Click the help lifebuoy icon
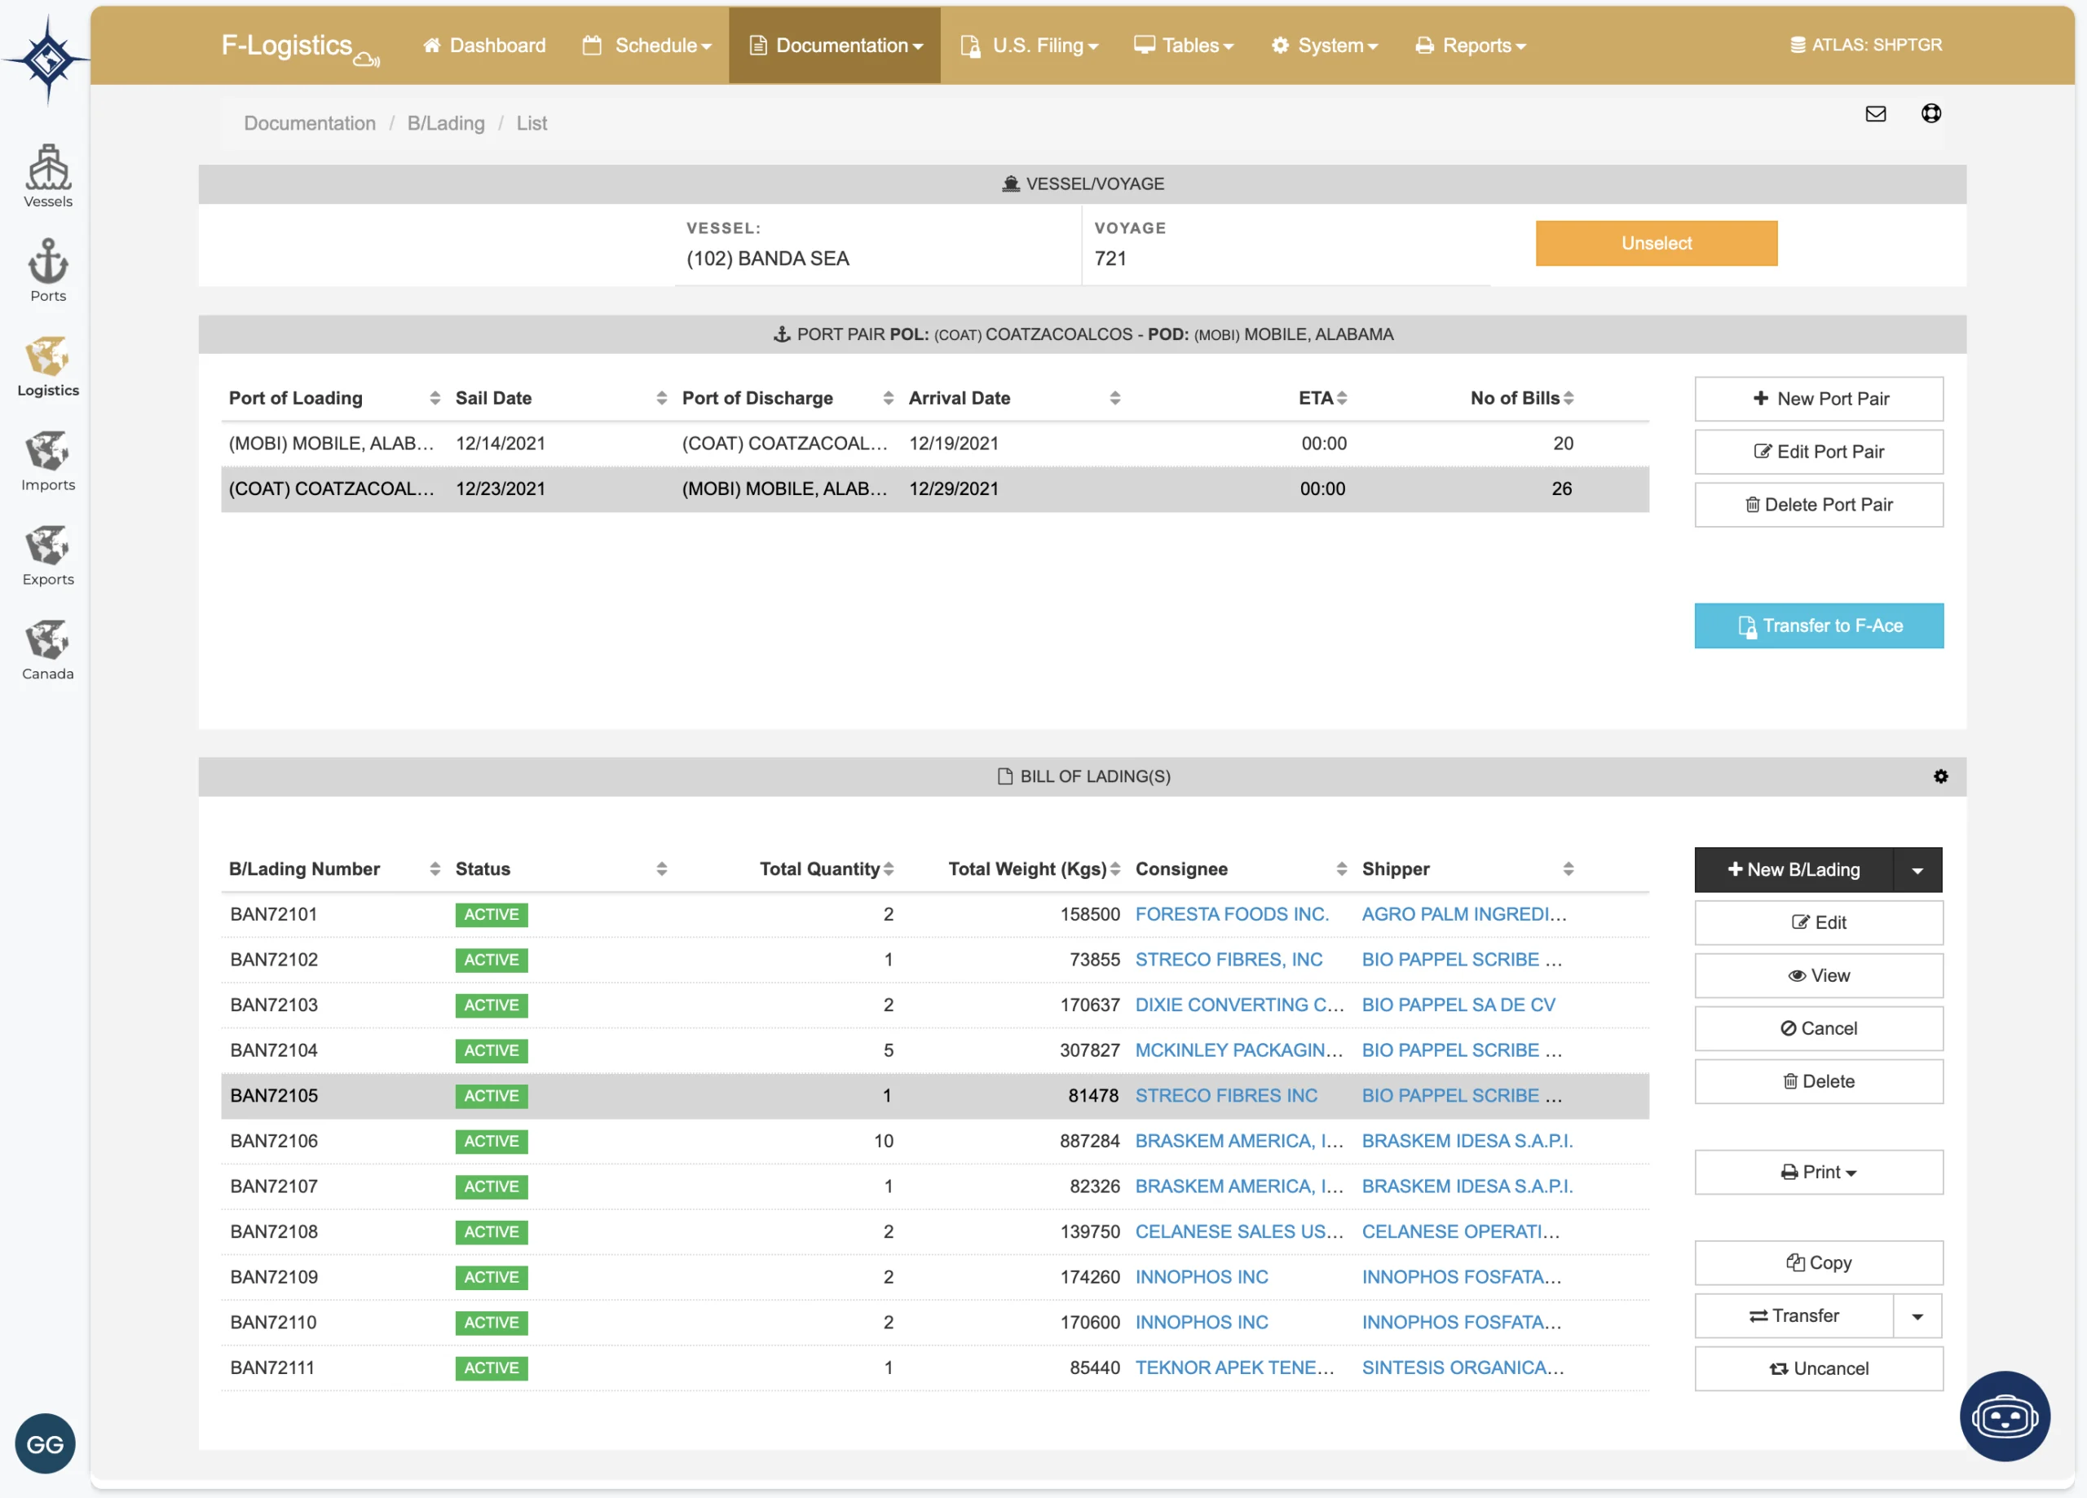 point(1930,113)
